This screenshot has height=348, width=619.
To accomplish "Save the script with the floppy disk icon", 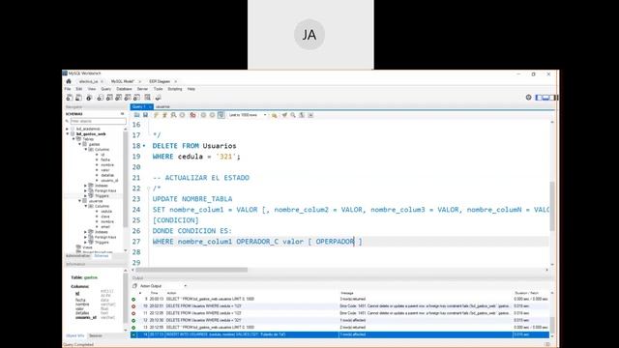I will 145,115.
